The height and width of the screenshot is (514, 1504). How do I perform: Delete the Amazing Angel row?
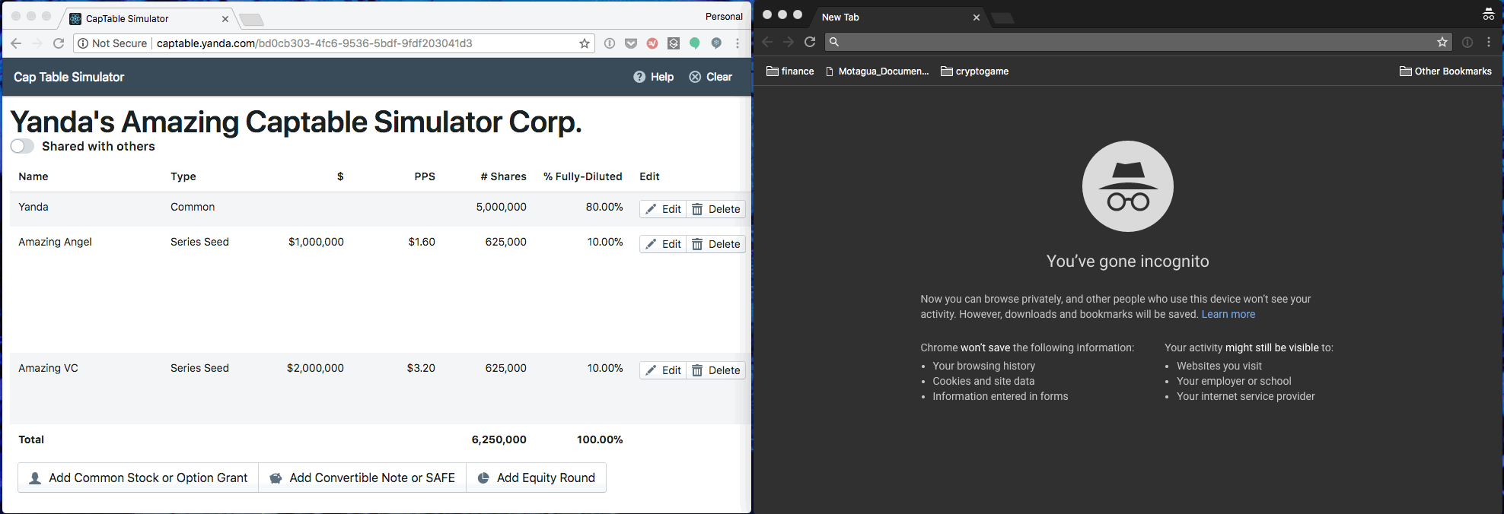tap(716, 244)
